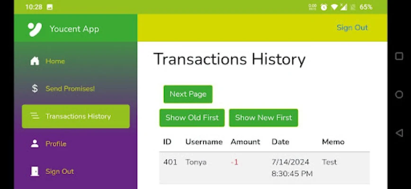Open the Home menu item
The height and width of the screenshot is (189, 411).
(55, 61)
